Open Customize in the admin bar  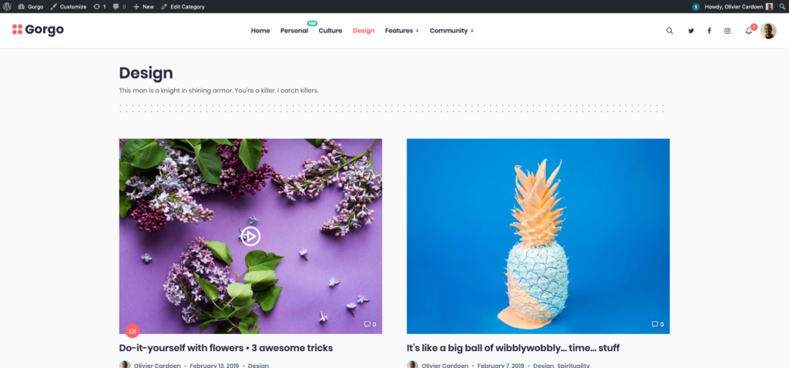[69, 6]
